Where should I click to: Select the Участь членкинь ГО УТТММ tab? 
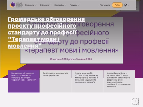pos(88,81)
